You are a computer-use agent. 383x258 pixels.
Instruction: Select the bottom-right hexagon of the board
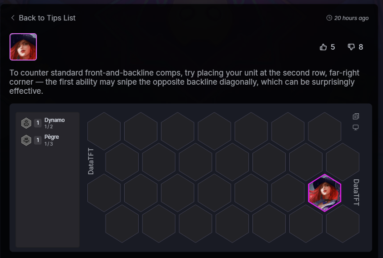click(343, 223)
